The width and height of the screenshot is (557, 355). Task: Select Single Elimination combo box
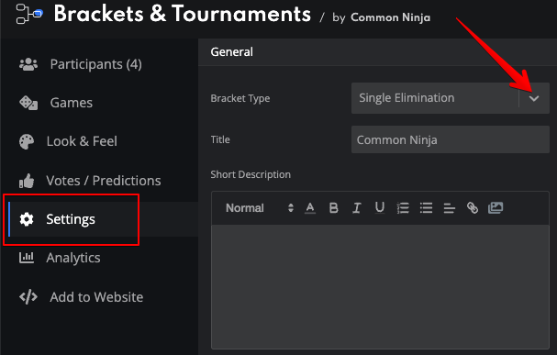[450, 98]
